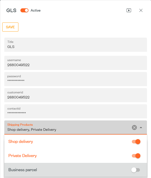The width and height of the screenshot is (151, 178).
Task: Disable the Private Delivery toggle
Action: 136,156
